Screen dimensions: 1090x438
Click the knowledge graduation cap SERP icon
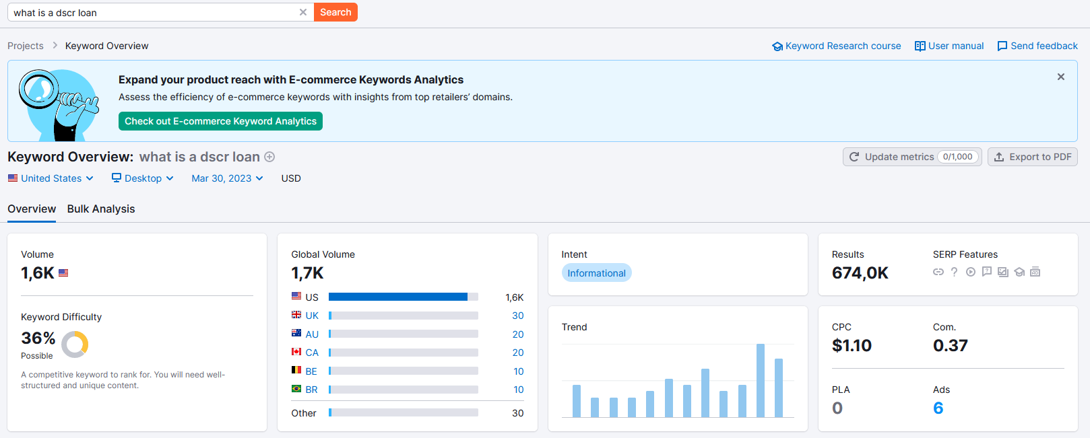pos(1019,272)
